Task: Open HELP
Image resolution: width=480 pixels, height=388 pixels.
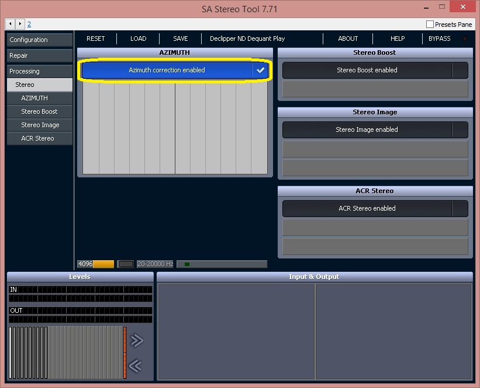Action: click(x=398, y=39)
